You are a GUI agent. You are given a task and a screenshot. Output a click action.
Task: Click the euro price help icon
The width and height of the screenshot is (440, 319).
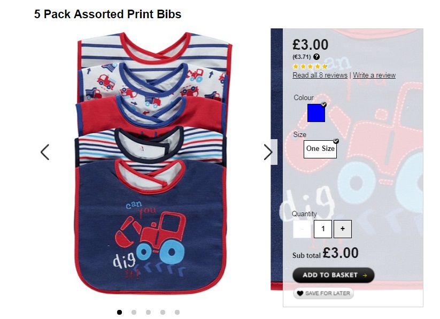(x=317, y=57)
